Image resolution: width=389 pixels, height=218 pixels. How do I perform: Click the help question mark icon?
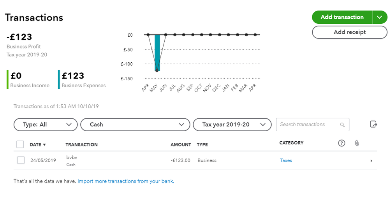point(341,143)
